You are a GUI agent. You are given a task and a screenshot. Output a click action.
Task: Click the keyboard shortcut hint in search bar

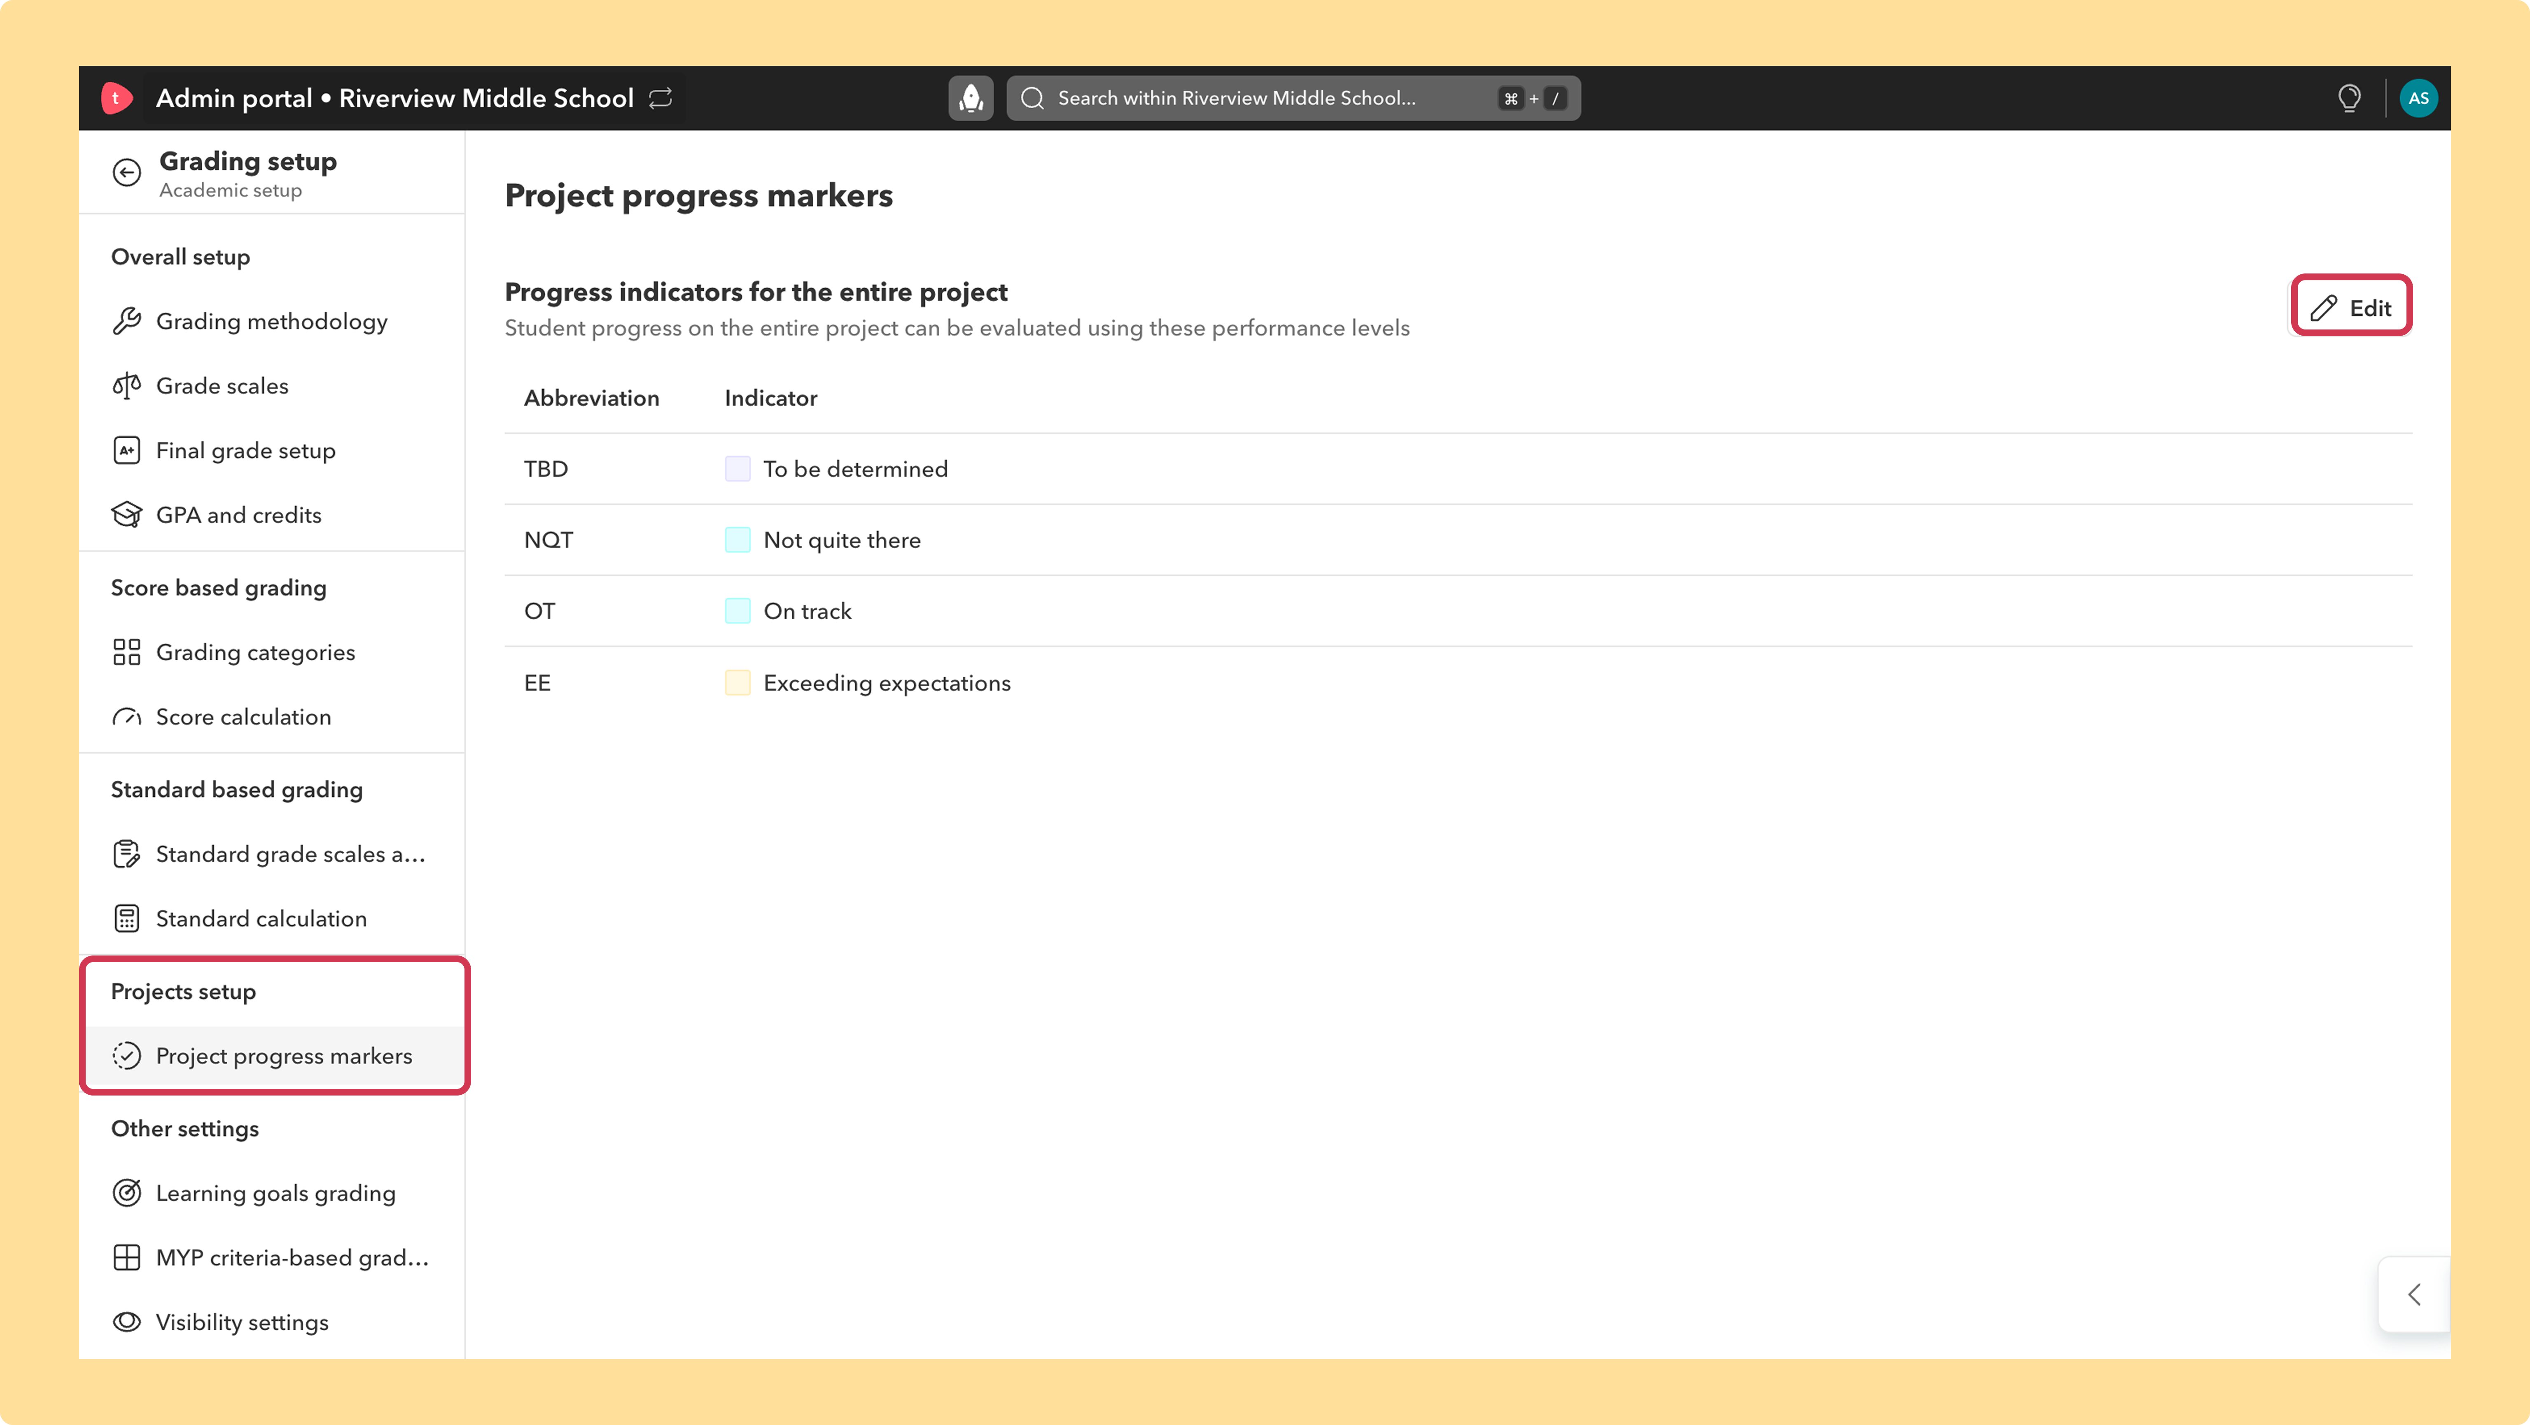click(1533, 98)
